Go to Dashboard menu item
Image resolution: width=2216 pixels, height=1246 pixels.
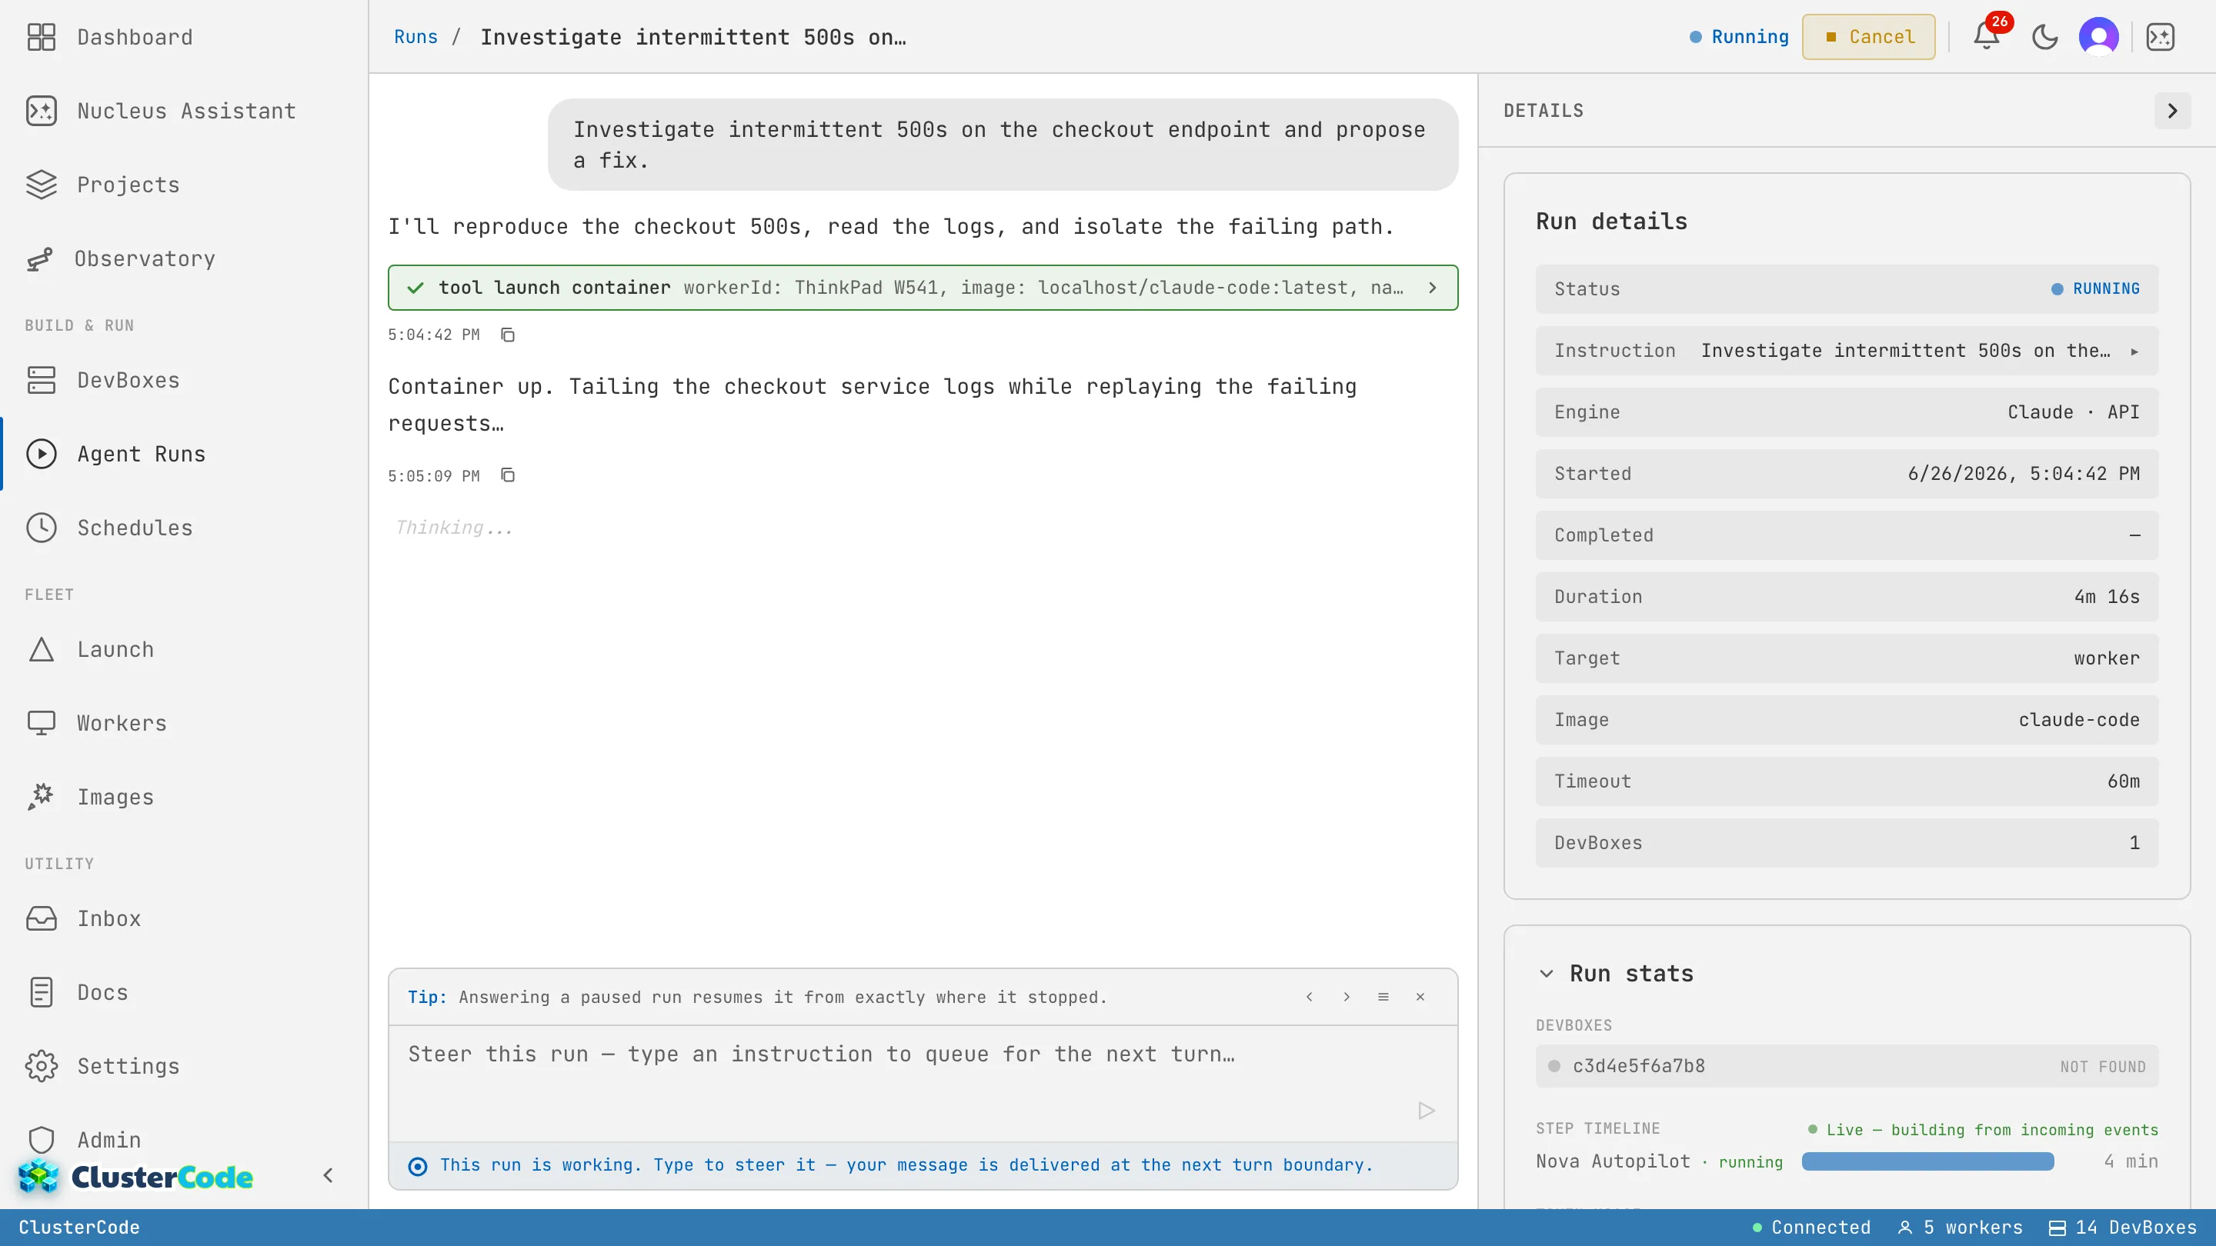(135, 37)
